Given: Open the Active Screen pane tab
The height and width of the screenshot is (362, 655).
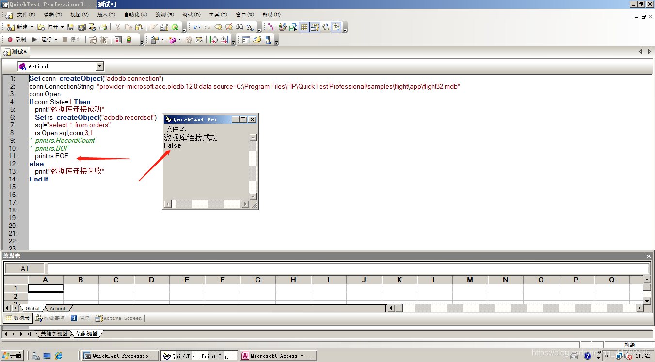Looking at the screenshot, I should [x=119, y=318].
